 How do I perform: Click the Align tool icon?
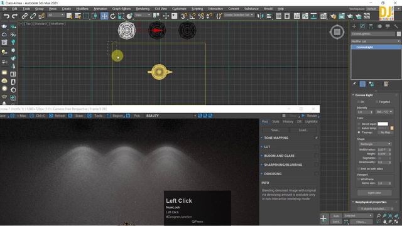pos(269,16)
